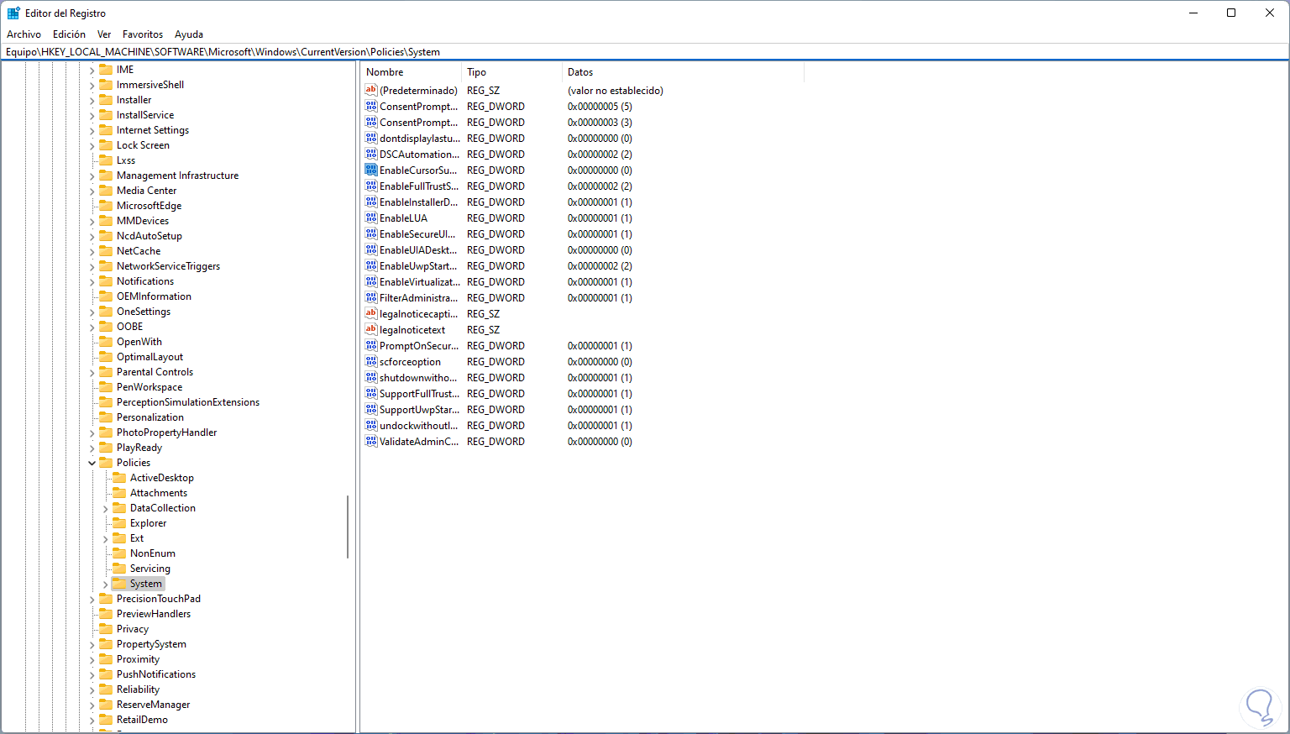
Task: Click icon of ConsentPrompt value with data 5
Action: (371, 106)
